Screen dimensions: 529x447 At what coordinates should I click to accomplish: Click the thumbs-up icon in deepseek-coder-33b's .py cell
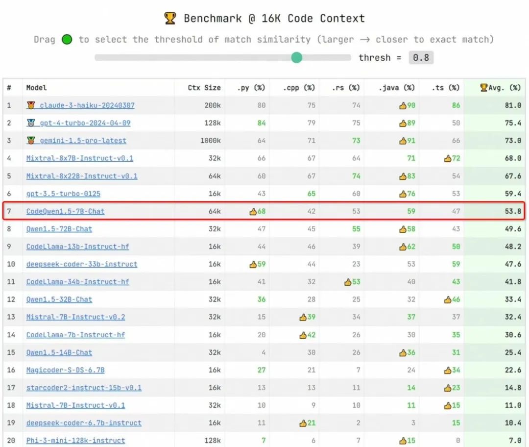(x=253, y=264)
